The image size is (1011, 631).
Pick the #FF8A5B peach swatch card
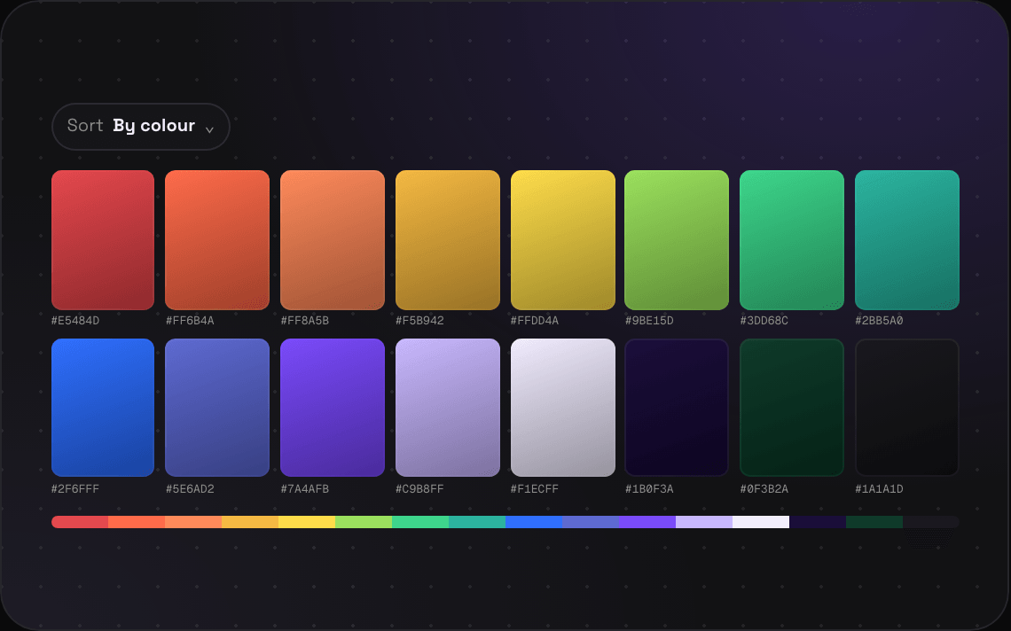(332, 240)
